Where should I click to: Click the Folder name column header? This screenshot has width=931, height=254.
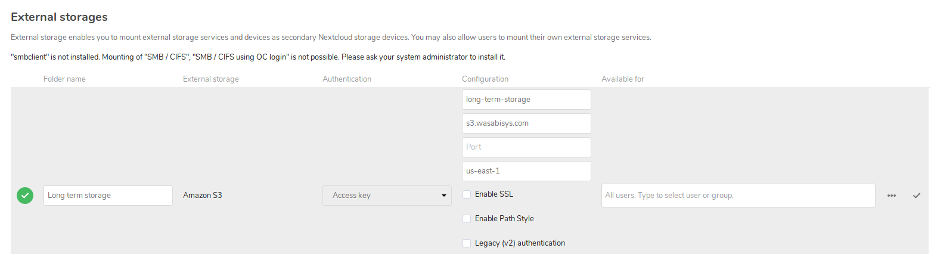pos(64,79)
